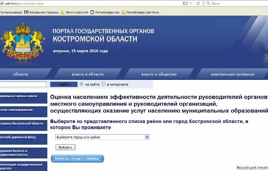Open 'Экономика Костромской области' sidebar item

(x=23, y=125)
